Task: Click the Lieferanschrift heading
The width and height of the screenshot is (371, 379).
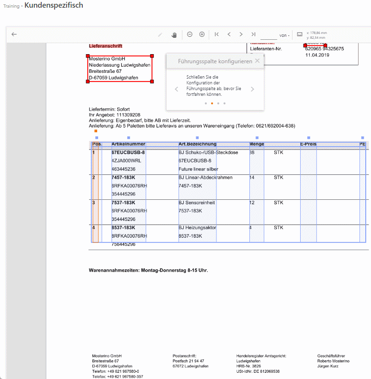Action: pyautogui.click(x=105, y=46)
